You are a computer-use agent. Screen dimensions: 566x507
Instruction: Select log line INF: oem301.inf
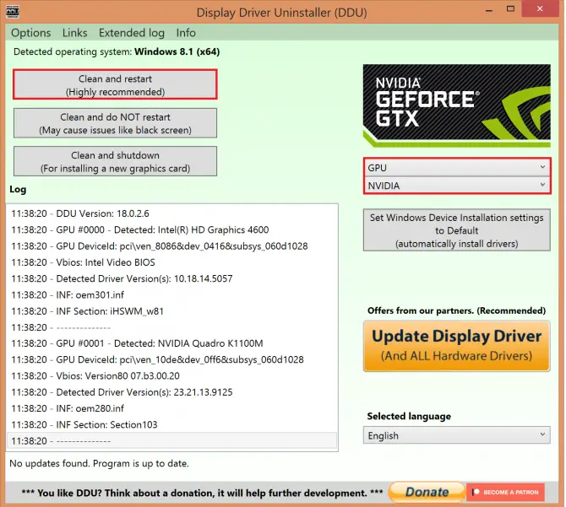coord(171,294)
